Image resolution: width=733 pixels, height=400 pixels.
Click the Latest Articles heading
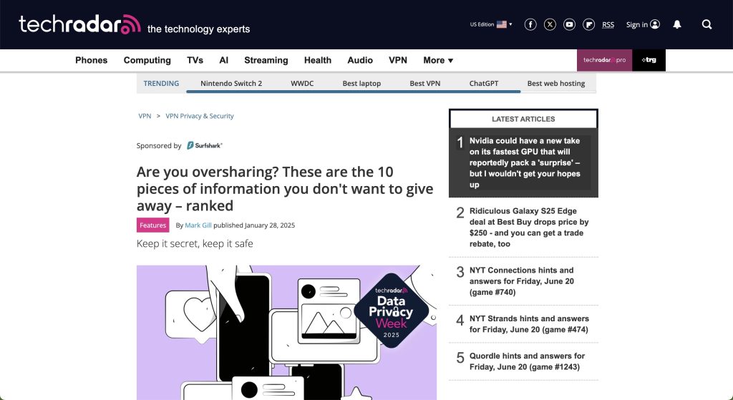(x=523, y=119)
